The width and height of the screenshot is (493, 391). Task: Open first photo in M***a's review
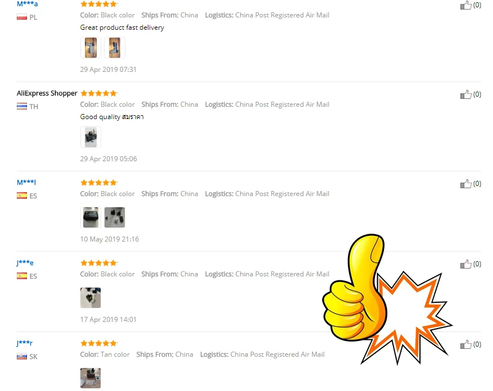(91, 48)
